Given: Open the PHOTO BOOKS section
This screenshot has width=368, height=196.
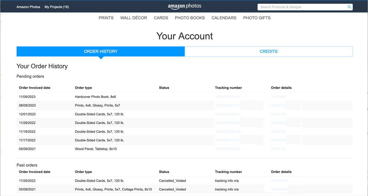Looking at the screenshot, I should (x=190, y=18).
